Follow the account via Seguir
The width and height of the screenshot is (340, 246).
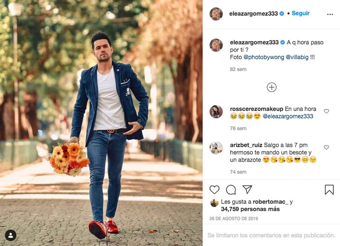[x=300, y=13]
